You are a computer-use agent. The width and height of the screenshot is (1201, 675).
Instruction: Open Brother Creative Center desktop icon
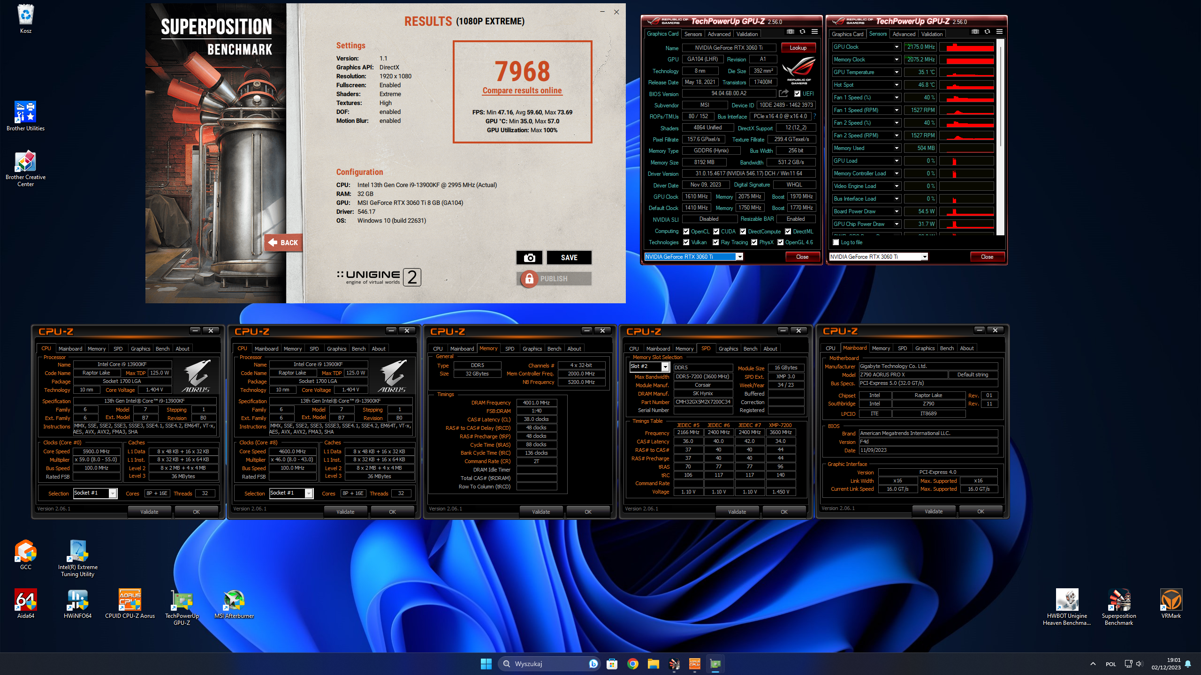[x=25, y=169]
